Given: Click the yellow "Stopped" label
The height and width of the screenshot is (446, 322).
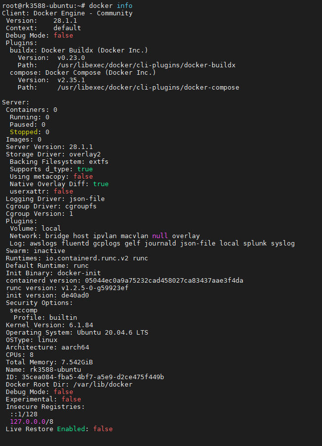Looking at the screenshot, I should coord(23,132).
